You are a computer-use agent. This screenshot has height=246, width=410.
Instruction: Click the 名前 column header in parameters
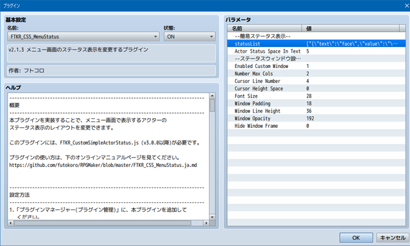click(264, 28)
